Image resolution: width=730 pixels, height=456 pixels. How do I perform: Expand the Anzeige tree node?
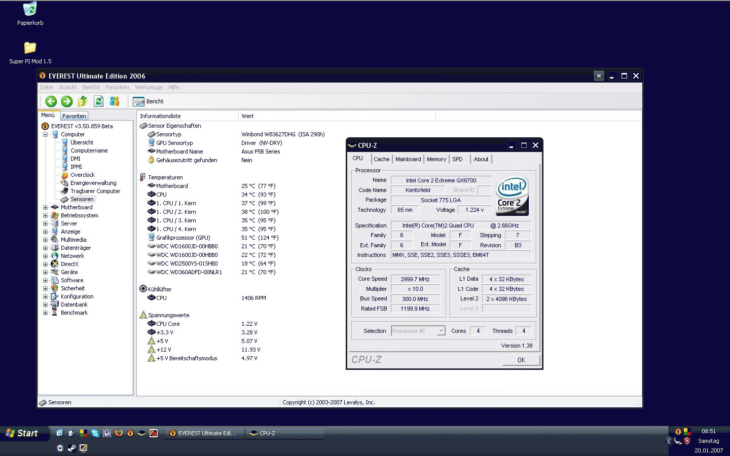click(45, 232)
